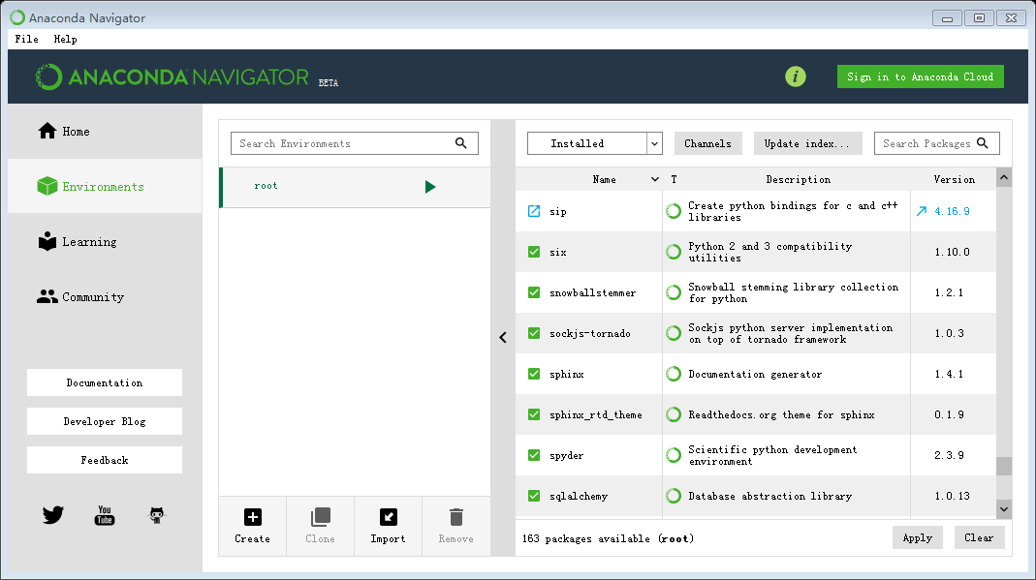Uncheck the snowballstemmer package checkbox
The image size is (1036, 580).
tap(534, 292)
